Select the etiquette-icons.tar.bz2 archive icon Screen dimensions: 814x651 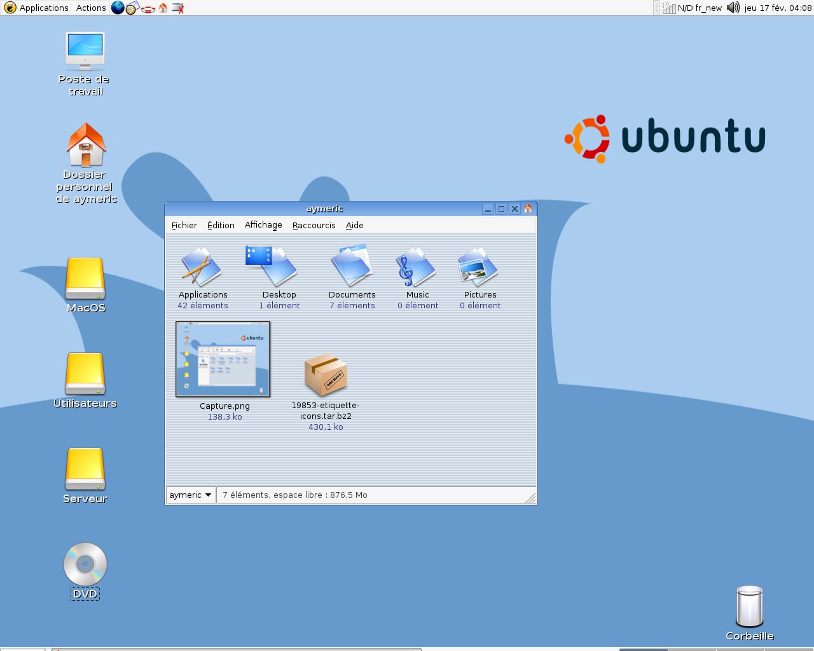point(326,375)
